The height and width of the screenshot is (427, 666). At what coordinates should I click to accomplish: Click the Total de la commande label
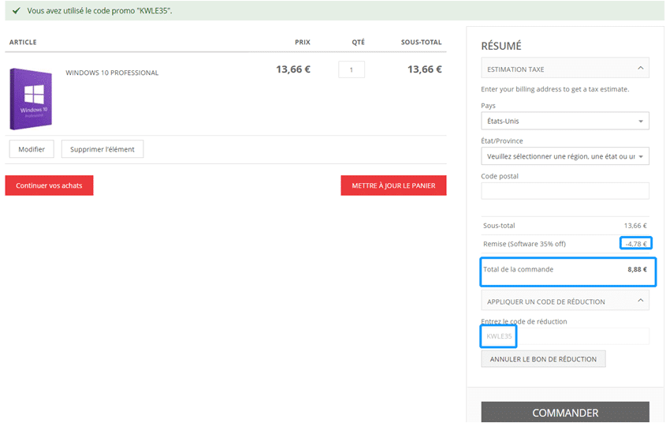[518, 269]
